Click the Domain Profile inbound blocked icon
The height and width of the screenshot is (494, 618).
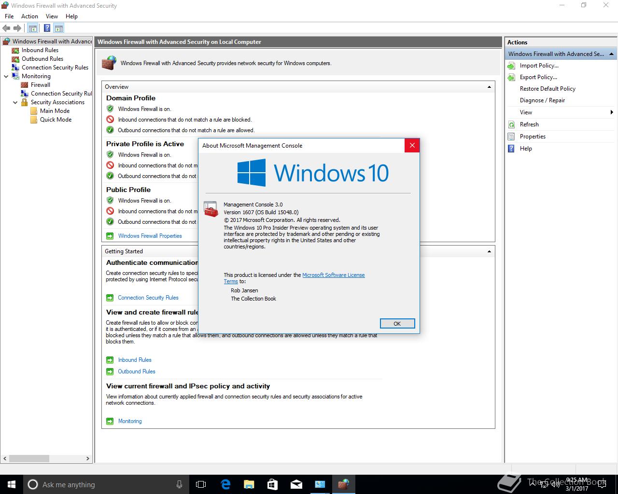click(110, 119)
